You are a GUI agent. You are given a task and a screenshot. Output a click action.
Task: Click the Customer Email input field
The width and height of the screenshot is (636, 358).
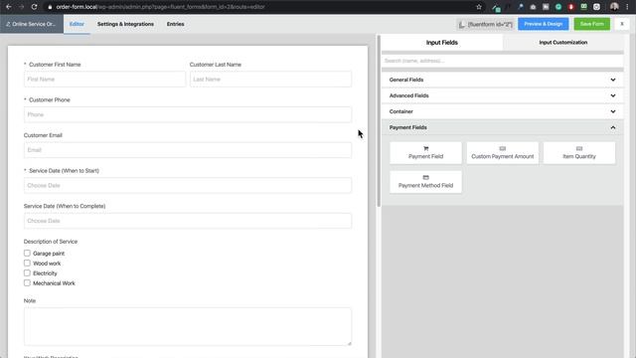(x=188, y=150)
